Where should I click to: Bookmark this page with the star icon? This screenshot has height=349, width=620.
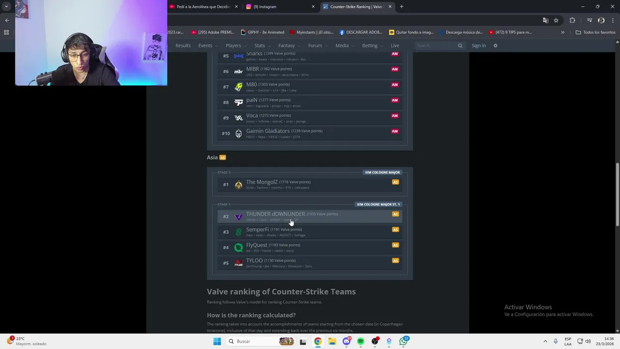pyautogui.click(x=556, y=20)
